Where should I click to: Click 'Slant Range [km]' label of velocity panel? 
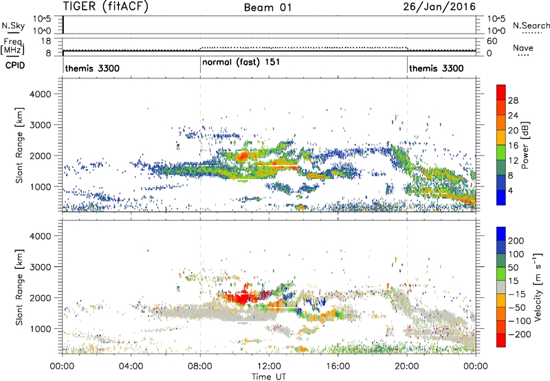(x=19, y=287)
